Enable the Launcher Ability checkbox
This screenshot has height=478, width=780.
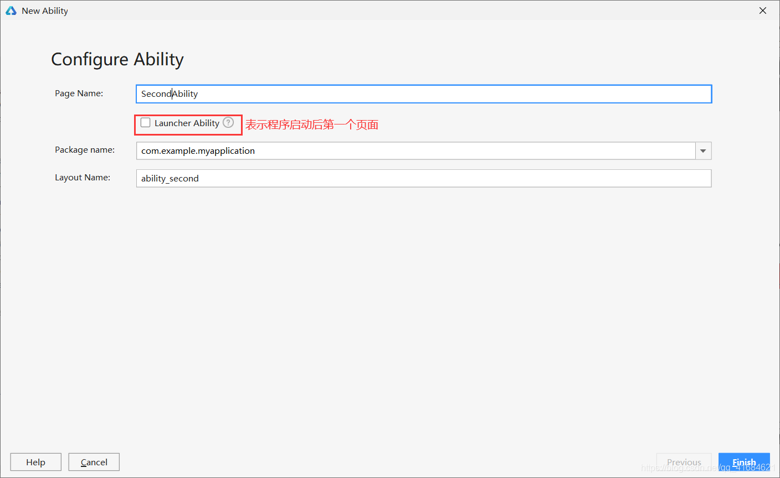(146, 123)
